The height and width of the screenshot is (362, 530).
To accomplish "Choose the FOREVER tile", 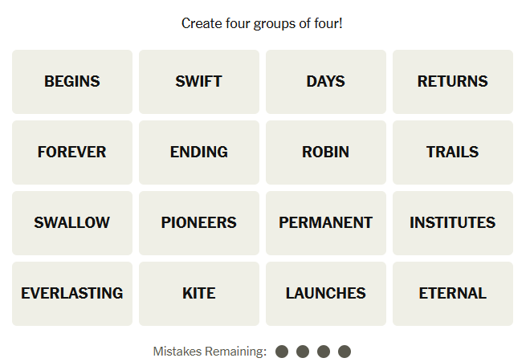I will click(x=72, y=153).
